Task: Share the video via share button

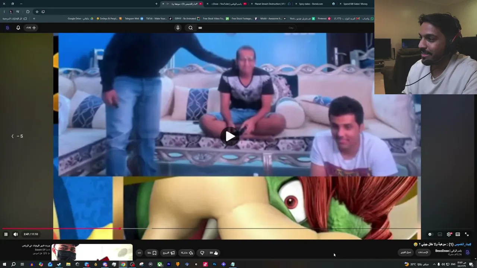Action: point(187,253)
